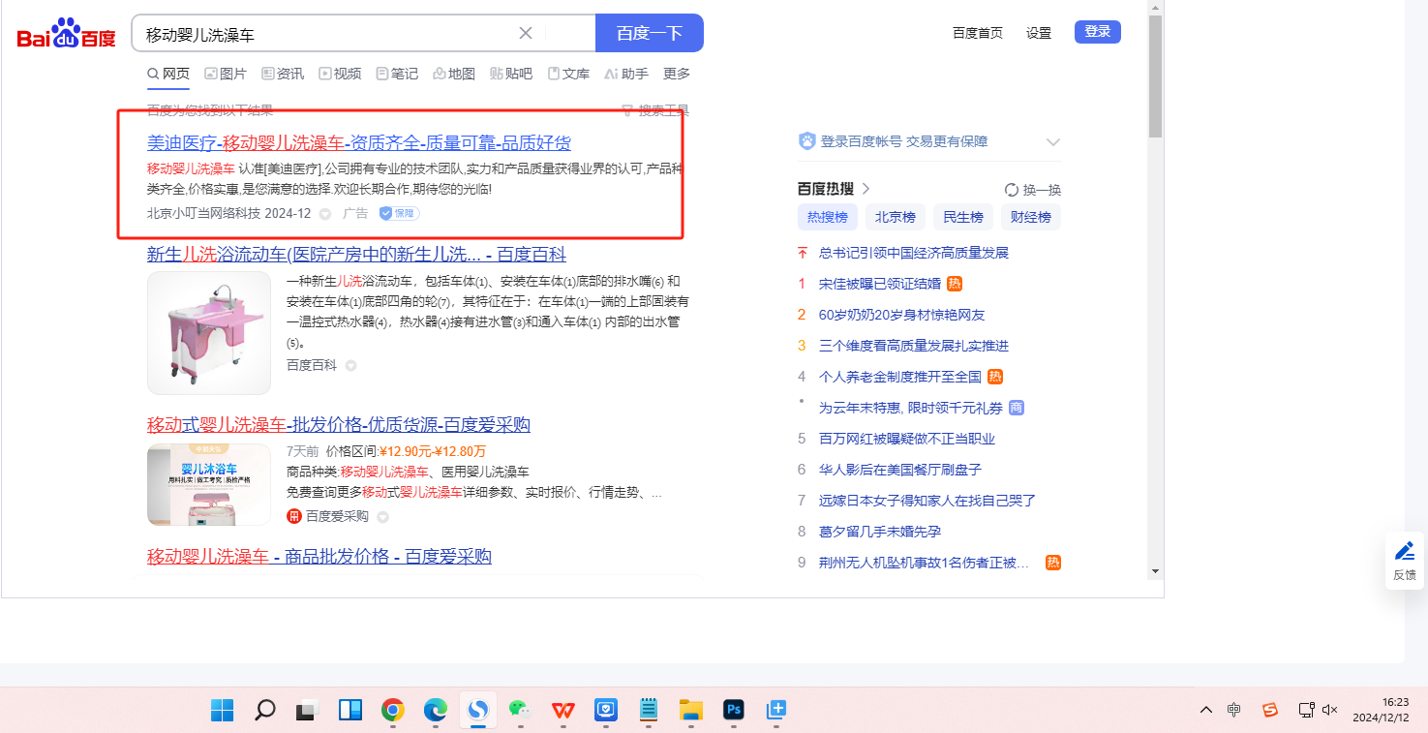The image size is (1428, 733).
Task: Switch hot list to 财经榜
Action: 1030,217
